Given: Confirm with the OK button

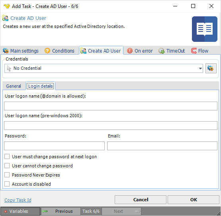Looking at the screenshot, I should [x=194, y=200].
